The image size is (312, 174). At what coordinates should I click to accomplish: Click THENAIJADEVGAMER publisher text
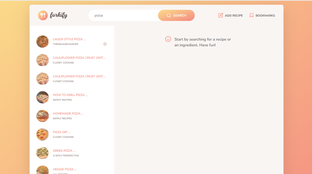[65, 44]
